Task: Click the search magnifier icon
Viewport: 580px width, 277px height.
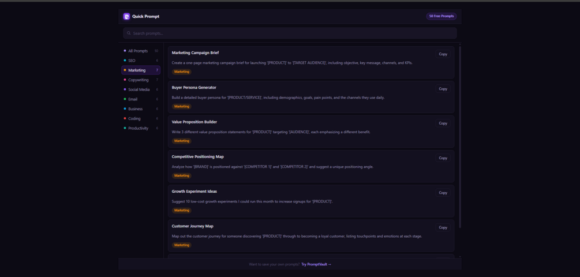Action: 129,33
